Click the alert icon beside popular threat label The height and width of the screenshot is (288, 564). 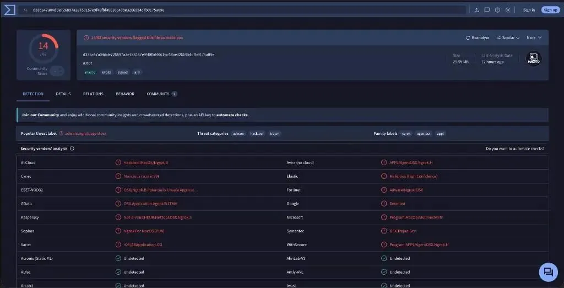(x=61, y=133)
